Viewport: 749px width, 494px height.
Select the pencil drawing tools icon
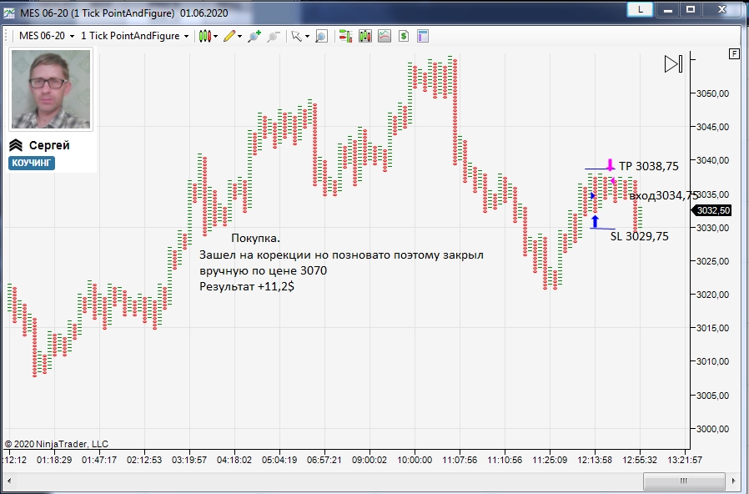tap(229, 36)
